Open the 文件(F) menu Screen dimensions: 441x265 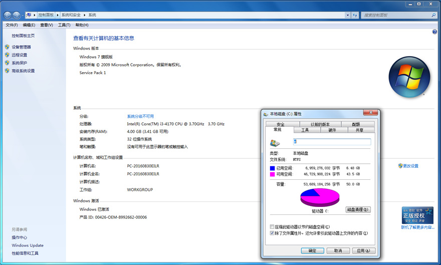click(x=12, y=25)
